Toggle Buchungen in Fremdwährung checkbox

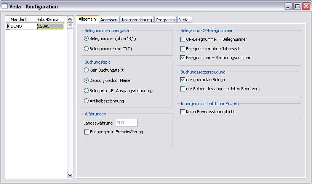(87, 132)
